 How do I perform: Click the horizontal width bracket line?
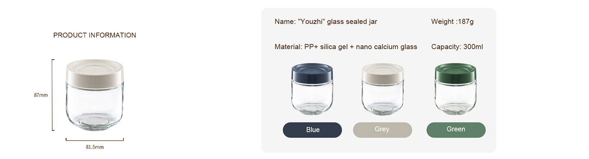coord(95,139)
